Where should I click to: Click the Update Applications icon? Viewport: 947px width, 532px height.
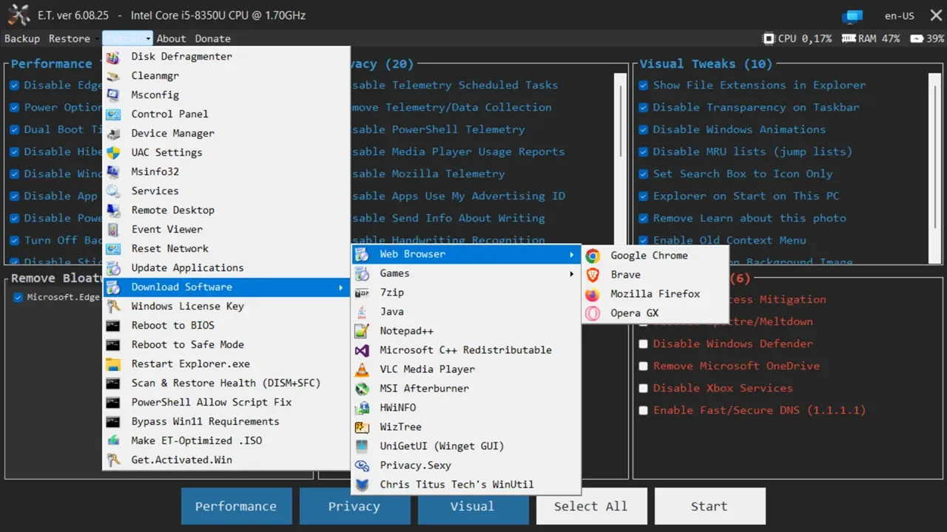coord(113,267)
